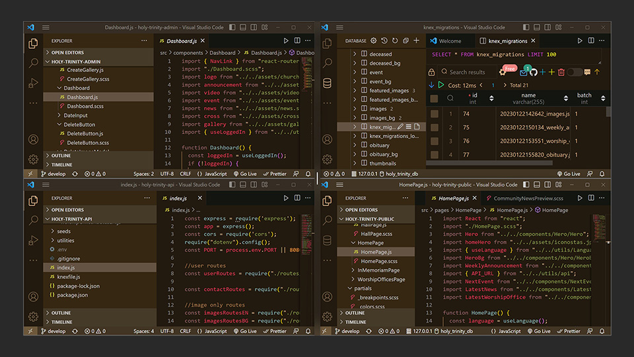Open hamburger menu in holy-trinity-admin window
This screenshot has height=357, width=634.
tap(46, 27)
